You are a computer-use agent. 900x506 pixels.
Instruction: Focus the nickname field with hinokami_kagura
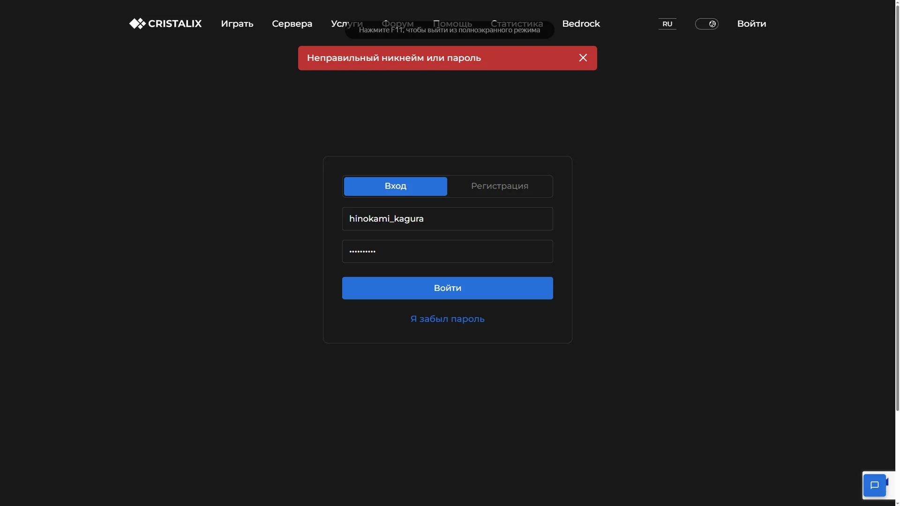[x=448, y=219]
